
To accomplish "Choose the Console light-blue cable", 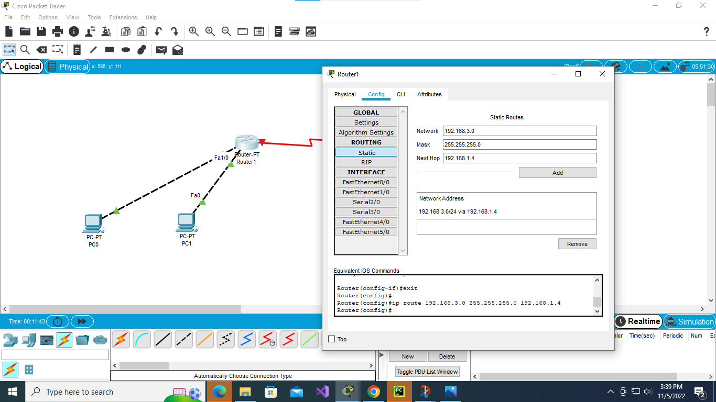I will [142, 340].
